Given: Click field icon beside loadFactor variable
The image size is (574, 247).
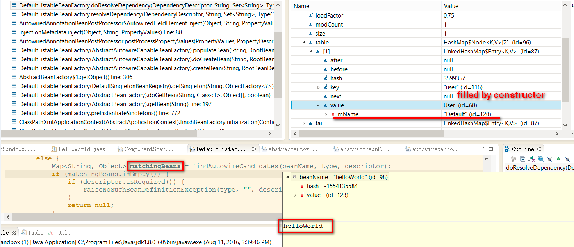Looking at the screenshot, I should (x=311, y=15).
